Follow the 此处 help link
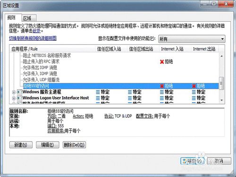The width and height of the screenshot is (236, 177). (x=37, y=31)
